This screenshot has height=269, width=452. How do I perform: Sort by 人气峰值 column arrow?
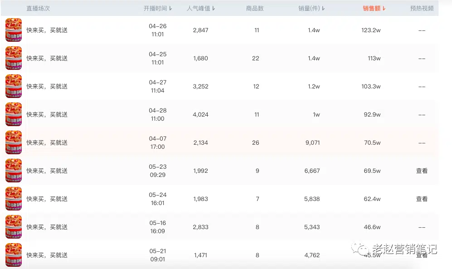(214, 9)
